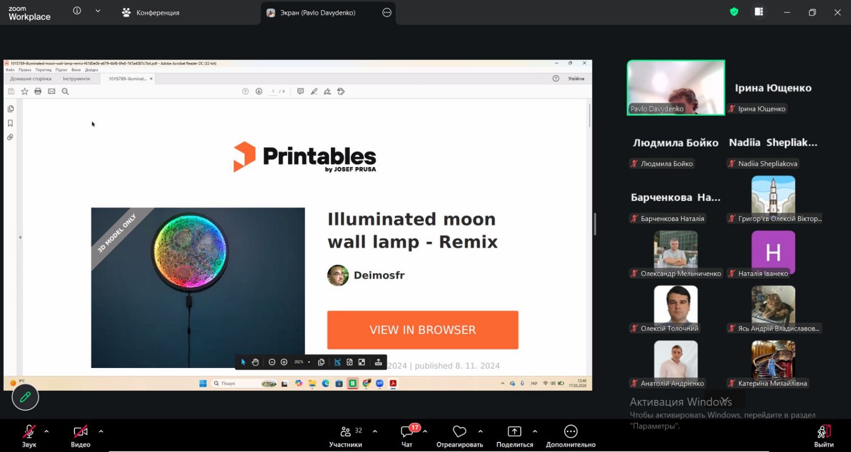Click the meeting info icon
The image size is (851, 452).
[x=77, y=11]
